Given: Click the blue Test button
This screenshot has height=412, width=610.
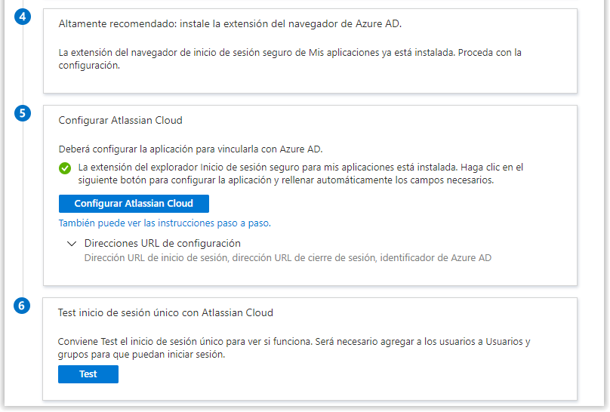Looking at the screenshot, I should click(88, 374).
